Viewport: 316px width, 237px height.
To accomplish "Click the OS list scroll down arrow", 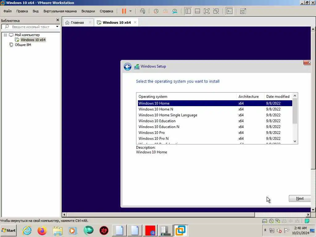I will (x=295, y=141).
